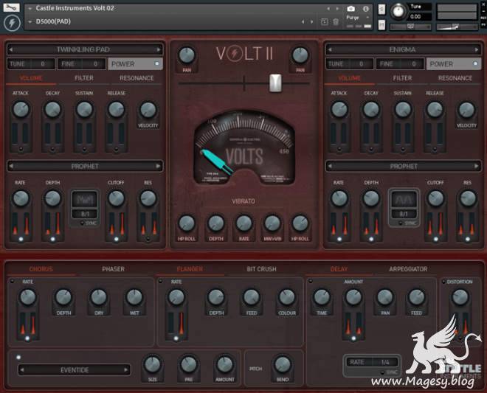Click the left PAN knob beside VOLT II
Viewport: 487px width, 393px height.
tap(187, 55)
